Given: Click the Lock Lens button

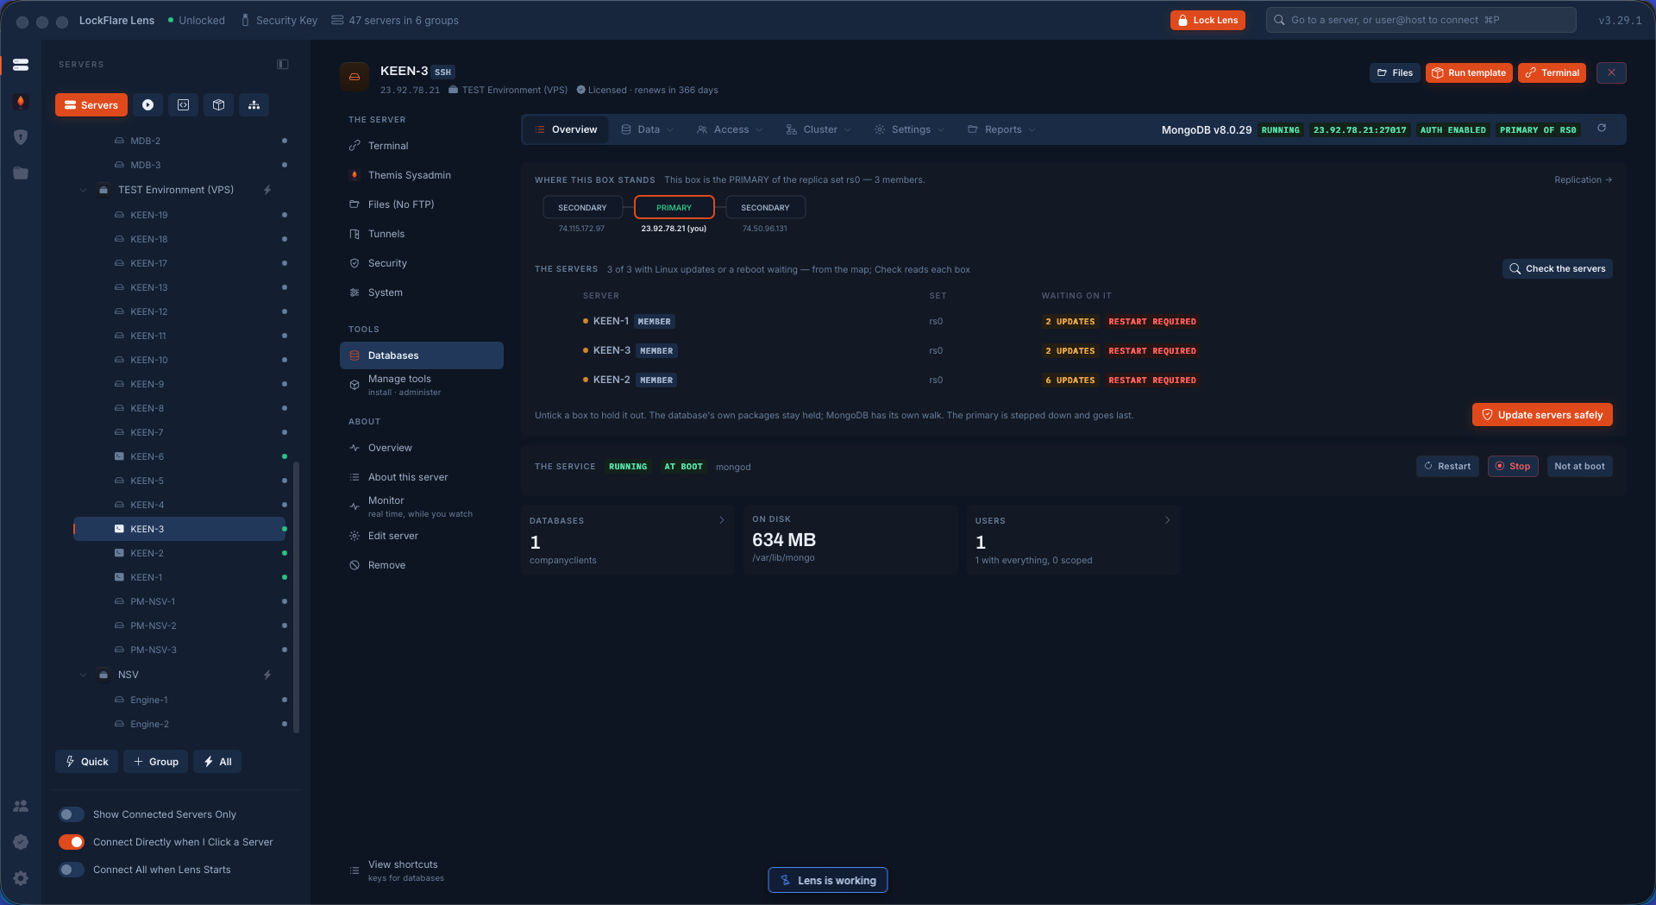Looking at the screenshot, I should (x=1207, y=20).
